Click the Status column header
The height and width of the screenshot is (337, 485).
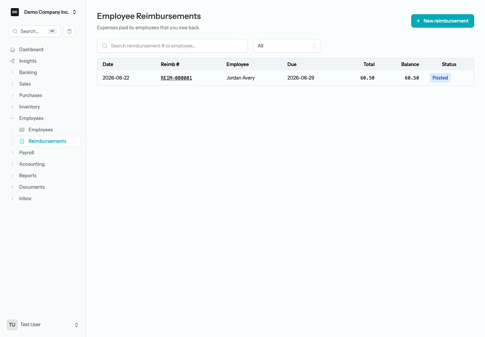[449, 64]
